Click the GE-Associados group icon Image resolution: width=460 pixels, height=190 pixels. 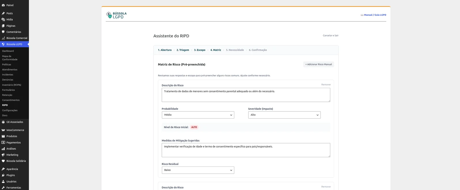(3, 122)
